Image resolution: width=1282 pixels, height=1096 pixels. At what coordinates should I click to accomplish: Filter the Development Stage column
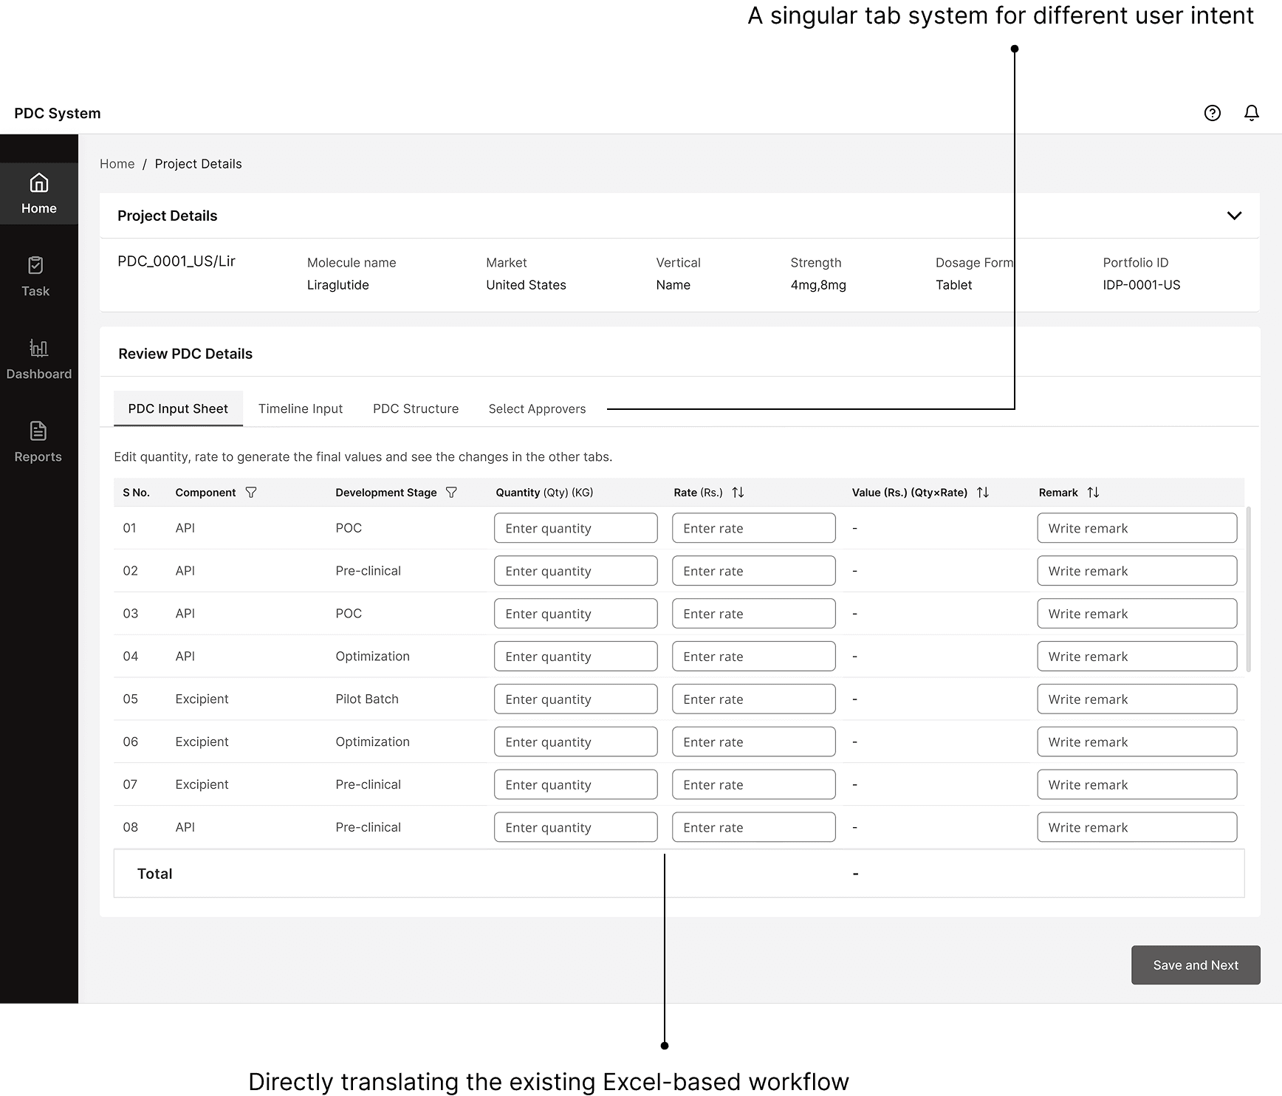452,493
